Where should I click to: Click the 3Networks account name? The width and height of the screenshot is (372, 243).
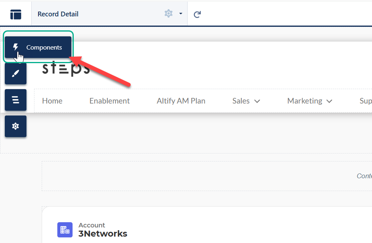coord(103,234)
